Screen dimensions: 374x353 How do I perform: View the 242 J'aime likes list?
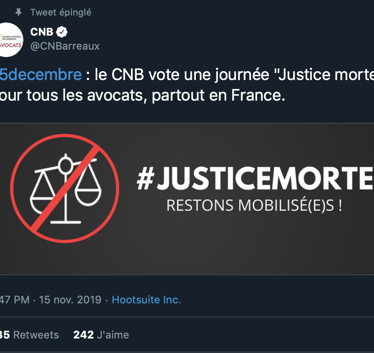(x=101, y=335)
